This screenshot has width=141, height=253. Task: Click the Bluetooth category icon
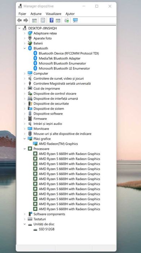pyautogui.click(x=30, y=48)
